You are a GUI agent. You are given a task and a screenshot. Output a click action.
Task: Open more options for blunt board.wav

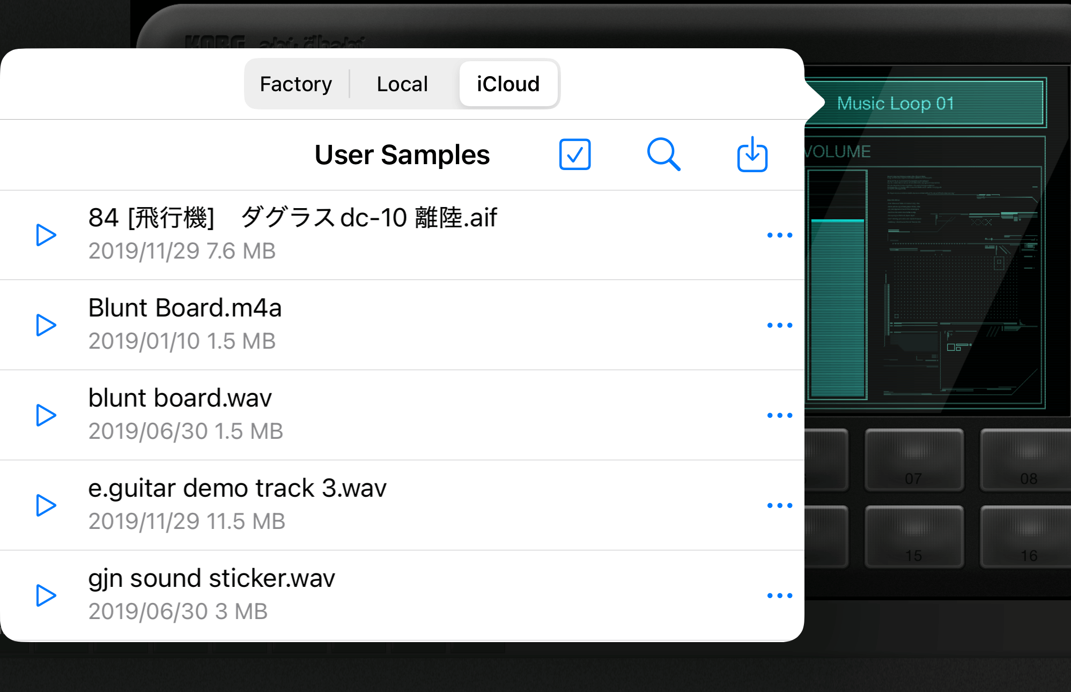[x=779, y=415]
